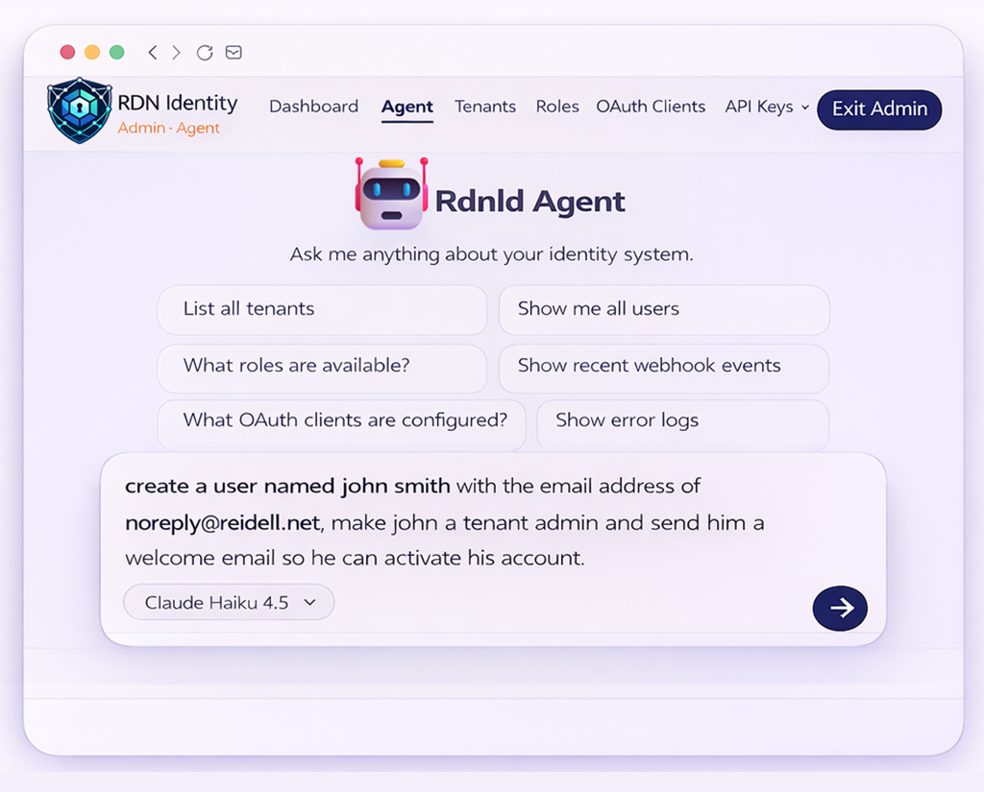Screen dimensions: 984x792
Task: Click the yellow minimize traffic light
Action: [92, 52]
